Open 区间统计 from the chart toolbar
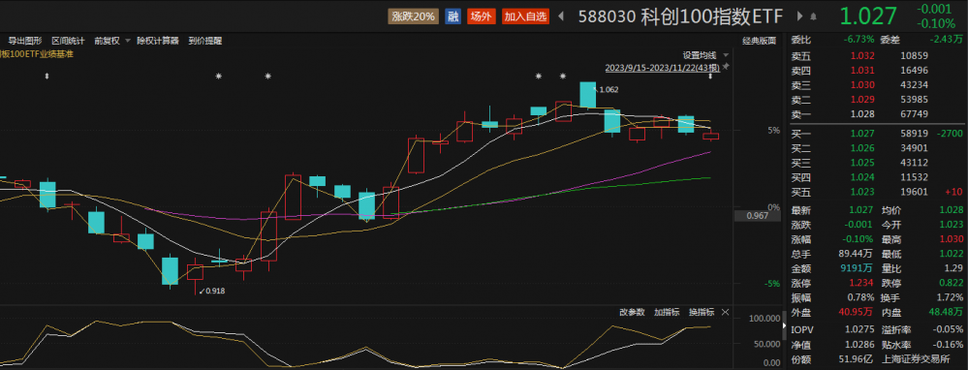Screen dimensions: 968x370 coord(68,42)
